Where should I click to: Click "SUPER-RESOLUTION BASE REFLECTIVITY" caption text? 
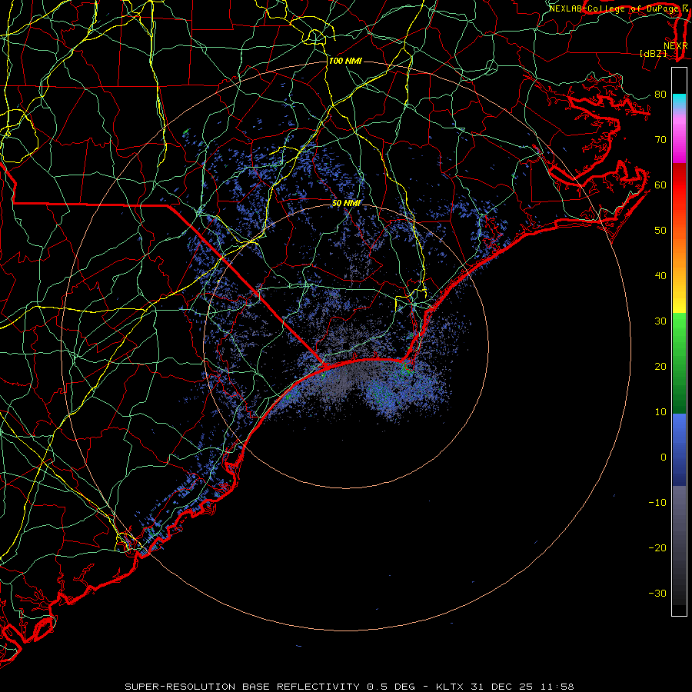pos(242,687)
